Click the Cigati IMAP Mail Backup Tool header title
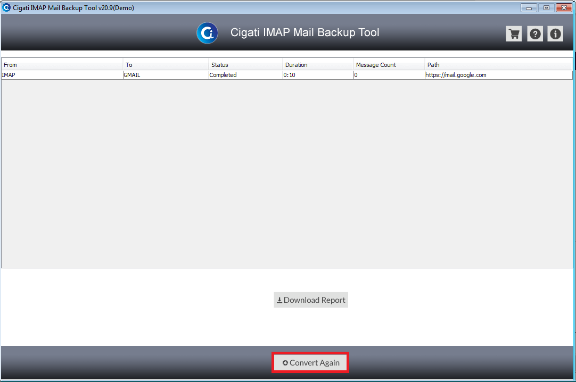The image size is (576, 382). pyautogui.click(x=305, y=32)
